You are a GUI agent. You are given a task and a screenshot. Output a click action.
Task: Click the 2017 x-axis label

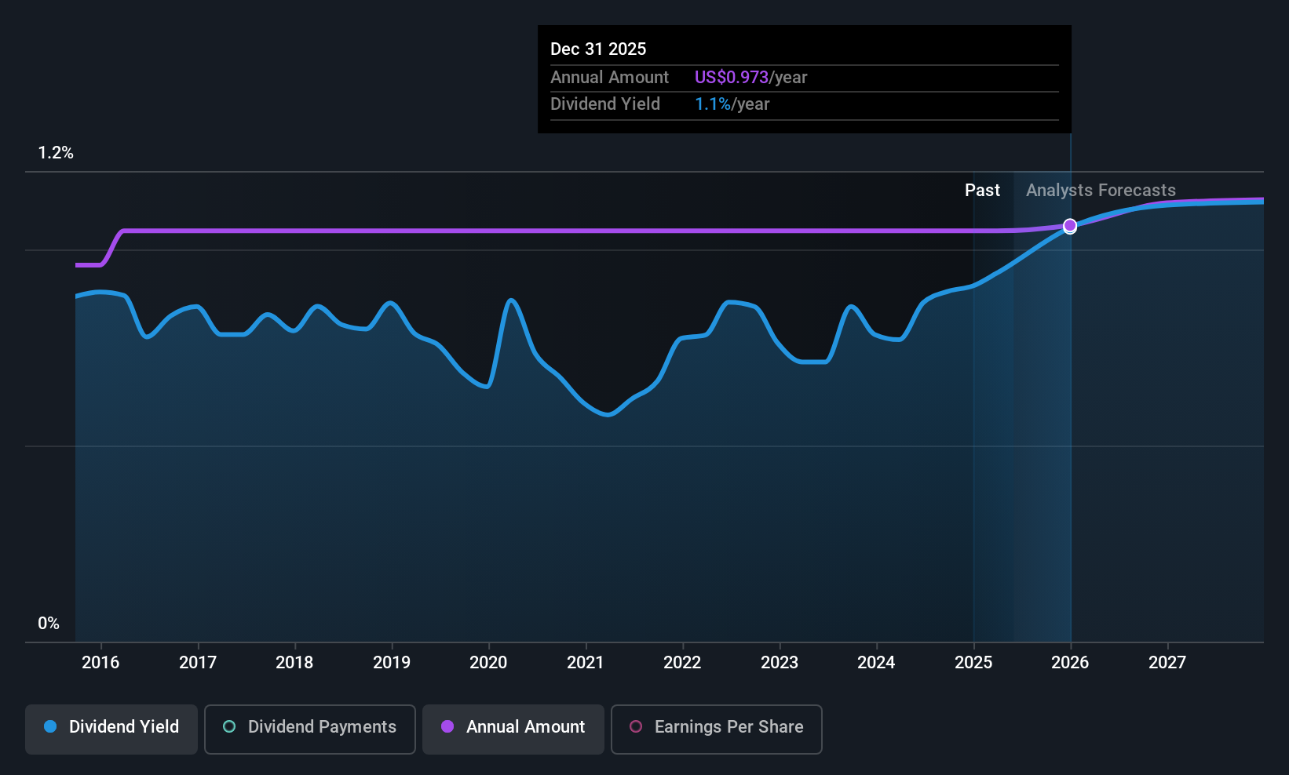pos(198,663)
